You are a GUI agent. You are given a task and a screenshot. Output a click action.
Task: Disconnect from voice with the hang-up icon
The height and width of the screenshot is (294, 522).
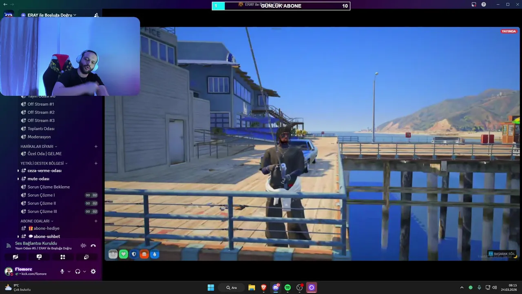93,245
